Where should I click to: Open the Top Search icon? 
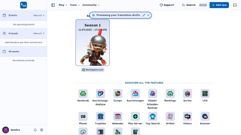pos(153,116)
